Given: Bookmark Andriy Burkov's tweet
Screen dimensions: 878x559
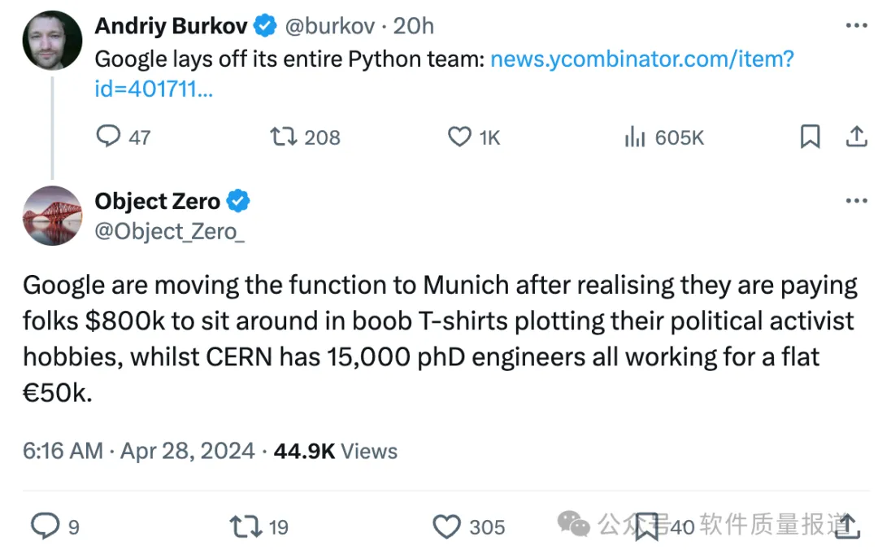Looking at the screenshot, I should coord(810,137).
